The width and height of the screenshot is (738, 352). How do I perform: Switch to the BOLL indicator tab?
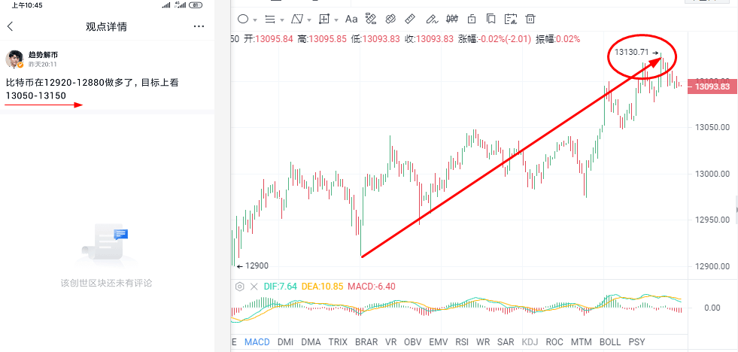610,342
